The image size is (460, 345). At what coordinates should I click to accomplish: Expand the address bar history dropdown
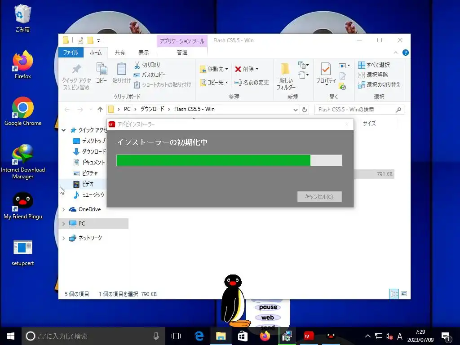pos(295,110)
